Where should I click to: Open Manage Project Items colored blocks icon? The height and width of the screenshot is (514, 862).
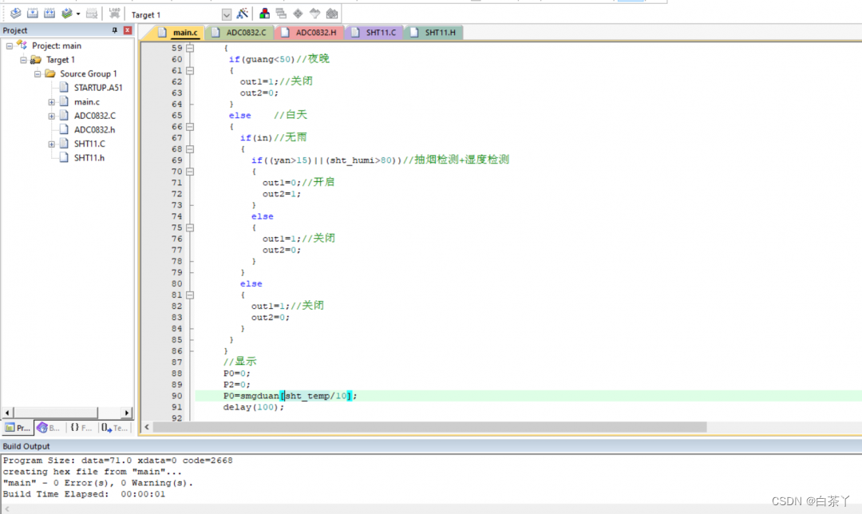point(264,14)
